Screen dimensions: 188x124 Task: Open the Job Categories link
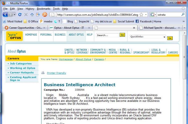(21, 63)
